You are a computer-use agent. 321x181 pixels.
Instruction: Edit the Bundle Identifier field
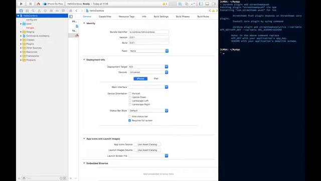pos(149,32)
